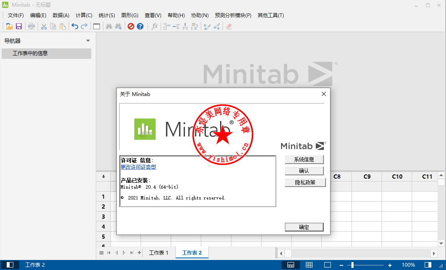
Task: Click the worksheet vertical scrollbar down arrow
Action: 441,243
